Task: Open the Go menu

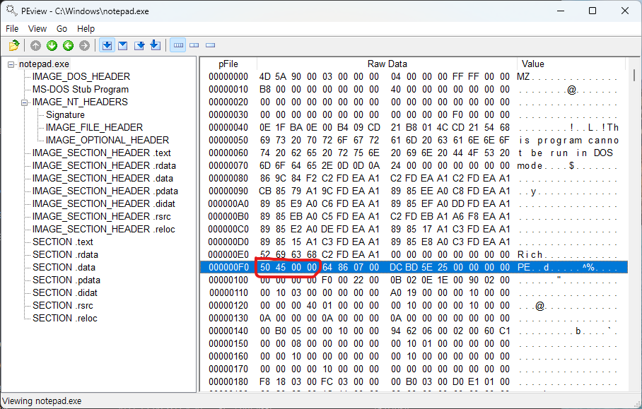Action: pos(63,28)
